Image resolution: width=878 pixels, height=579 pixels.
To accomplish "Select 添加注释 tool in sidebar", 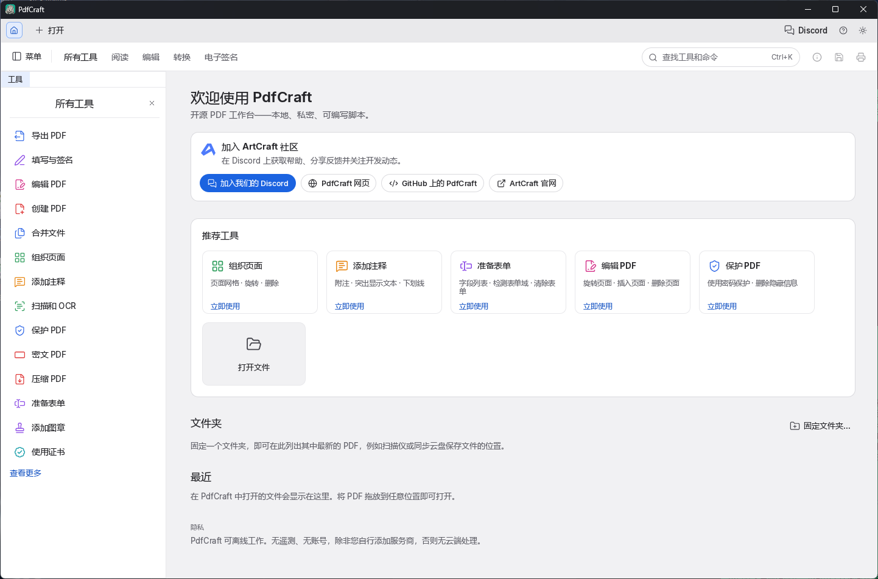I will (84, 282).
